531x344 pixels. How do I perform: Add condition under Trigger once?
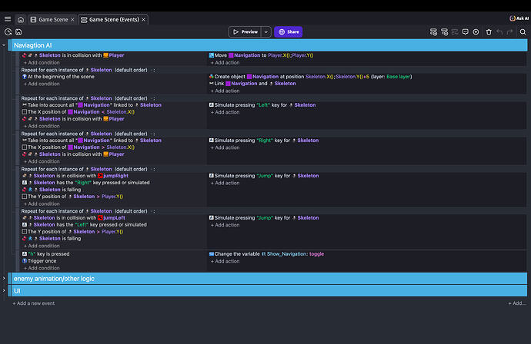click(42, 268)
